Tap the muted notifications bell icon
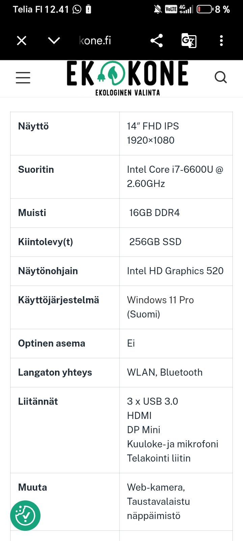The height and width of the screenshot is (541, 243). 157,9
